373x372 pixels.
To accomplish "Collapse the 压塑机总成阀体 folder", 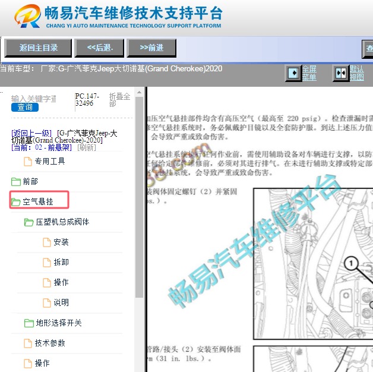I will pyautogui.click(x=62, y=222).
